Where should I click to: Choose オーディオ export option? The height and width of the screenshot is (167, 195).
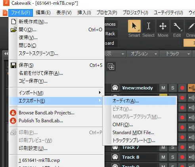140,101
